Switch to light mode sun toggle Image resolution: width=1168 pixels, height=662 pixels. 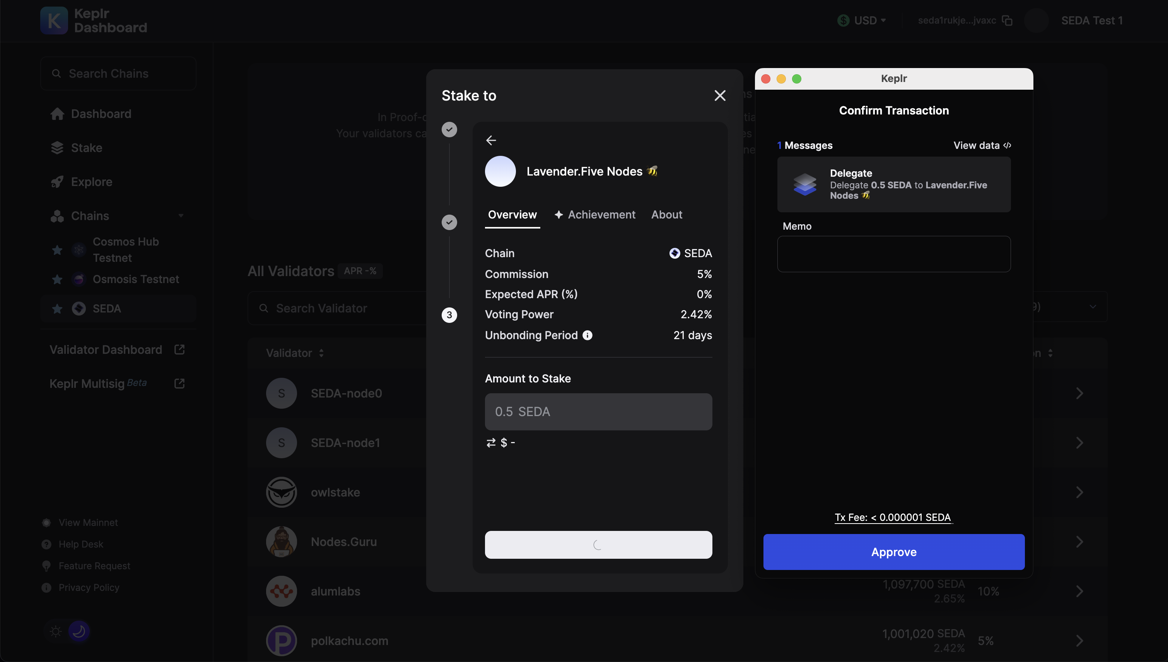(x=56, y=631)
